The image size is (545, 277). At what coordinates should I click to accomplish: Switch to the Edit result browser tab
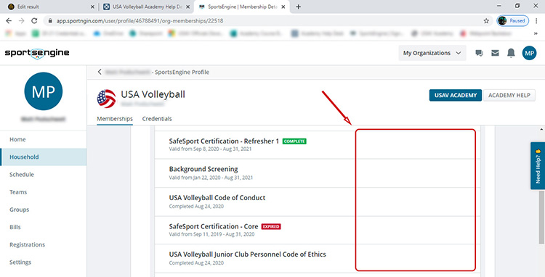[x=50, y=7]
